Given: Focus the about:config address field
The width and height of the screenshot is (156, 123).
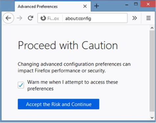Looking at the screenshot, I should point(95,18).
